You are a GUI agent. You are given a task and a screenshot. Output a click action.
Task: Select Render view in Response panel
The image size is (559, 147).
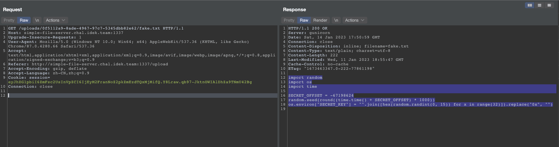[x=320, y=20]
